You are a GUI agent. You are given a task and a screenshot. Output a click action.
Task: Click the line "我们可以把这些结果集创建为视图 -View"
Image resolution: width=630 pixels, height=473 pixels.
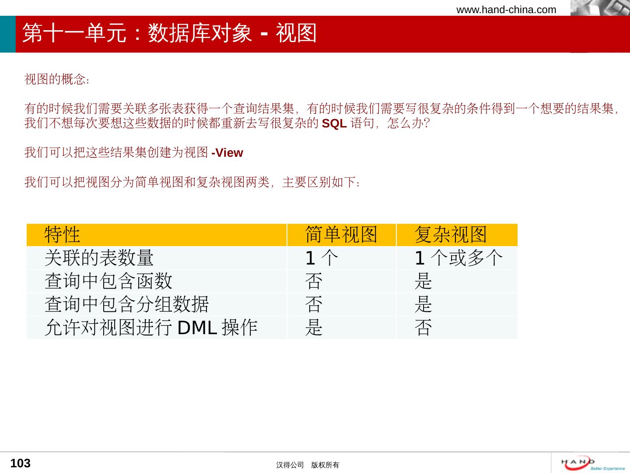pyautogui.click(x=134, y=152)
